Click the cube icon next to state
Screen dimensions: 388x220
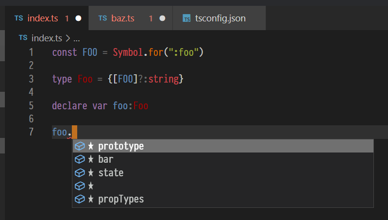[x=80, y=172]
